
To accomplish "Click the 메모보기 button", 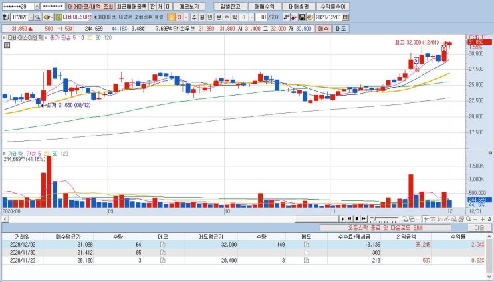I will pyautogui.click(x=189, y=6).
